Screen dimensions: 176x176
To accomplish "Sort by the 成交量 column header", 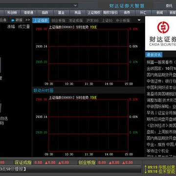I will [24, 26].
